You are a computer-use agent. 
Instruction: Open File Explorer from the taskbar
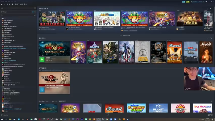click(x=10, y=119)
